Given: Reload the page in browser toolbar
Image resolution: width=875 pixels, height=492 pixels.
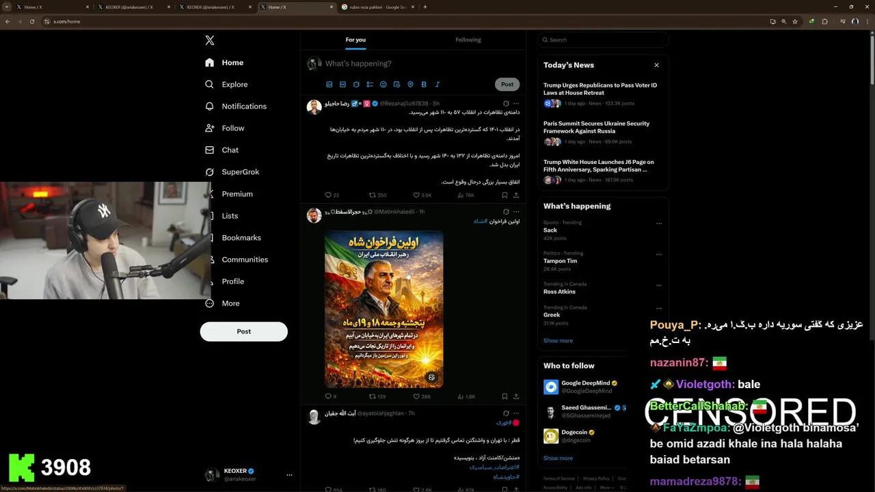Looking at the screenshot, I should coord(31,21).
